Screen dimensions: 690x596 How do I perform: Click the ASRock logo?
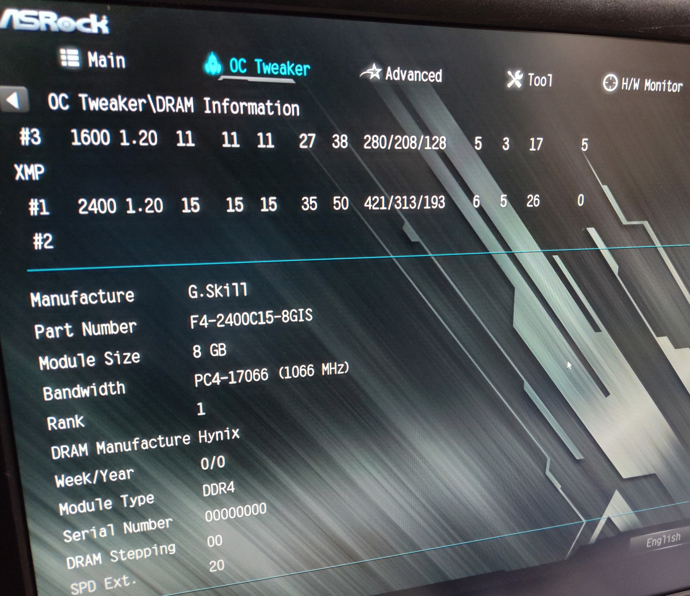(55, 22)
